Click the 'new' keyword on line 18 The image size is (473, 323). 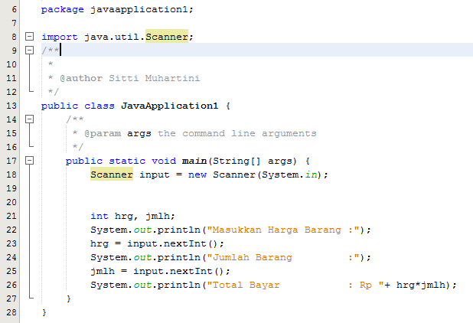[197, 175]
